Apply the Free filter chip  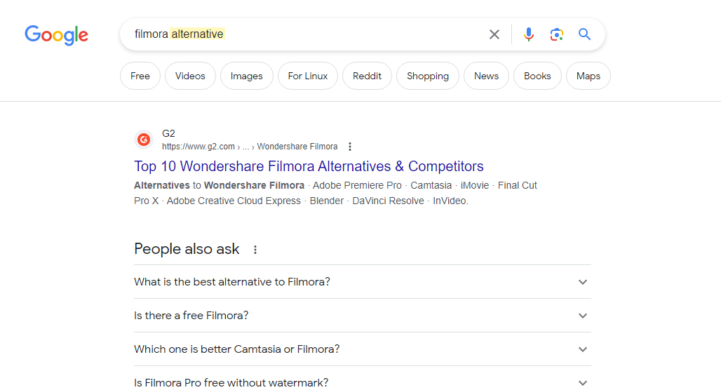140,76
